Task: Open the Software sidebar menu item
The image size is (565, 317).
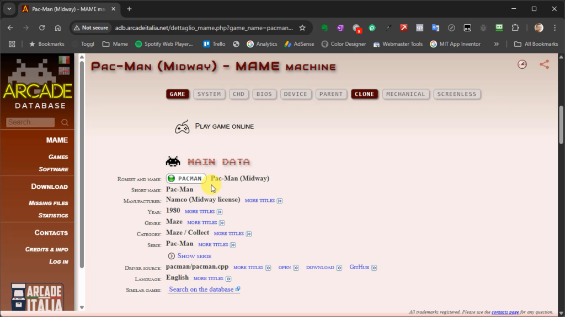Action: (x=54, y=170)
